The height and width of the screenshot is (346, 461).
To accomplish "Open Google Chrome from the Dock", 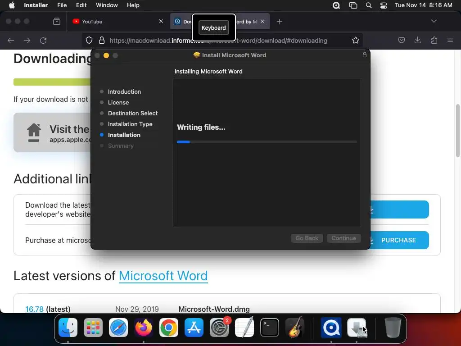I will (x=169, y=328).
